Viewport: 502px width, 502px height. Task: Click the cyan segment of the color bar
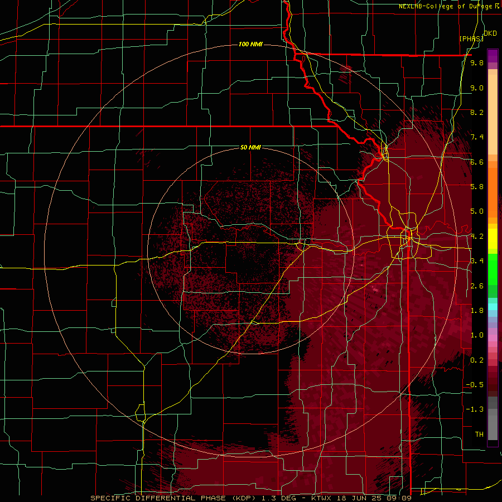point(493,307)
